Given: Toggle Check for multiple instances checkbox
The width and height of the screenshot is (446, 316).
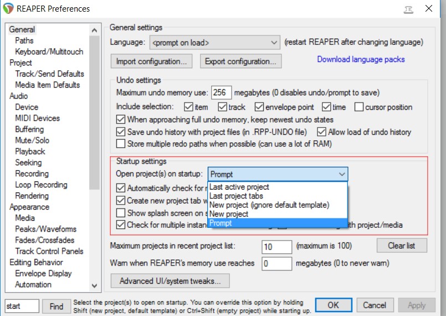Looking at the screenshot, I should click(x=121, y=225).
